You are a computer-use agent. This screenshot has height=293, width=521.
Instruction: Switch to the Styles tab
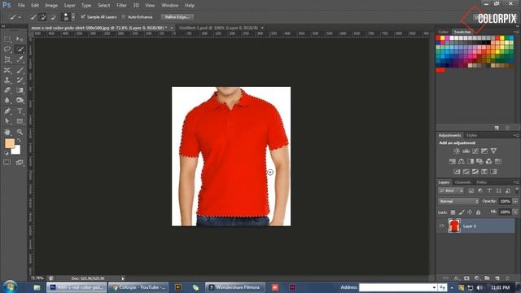(x=471, y=135)
